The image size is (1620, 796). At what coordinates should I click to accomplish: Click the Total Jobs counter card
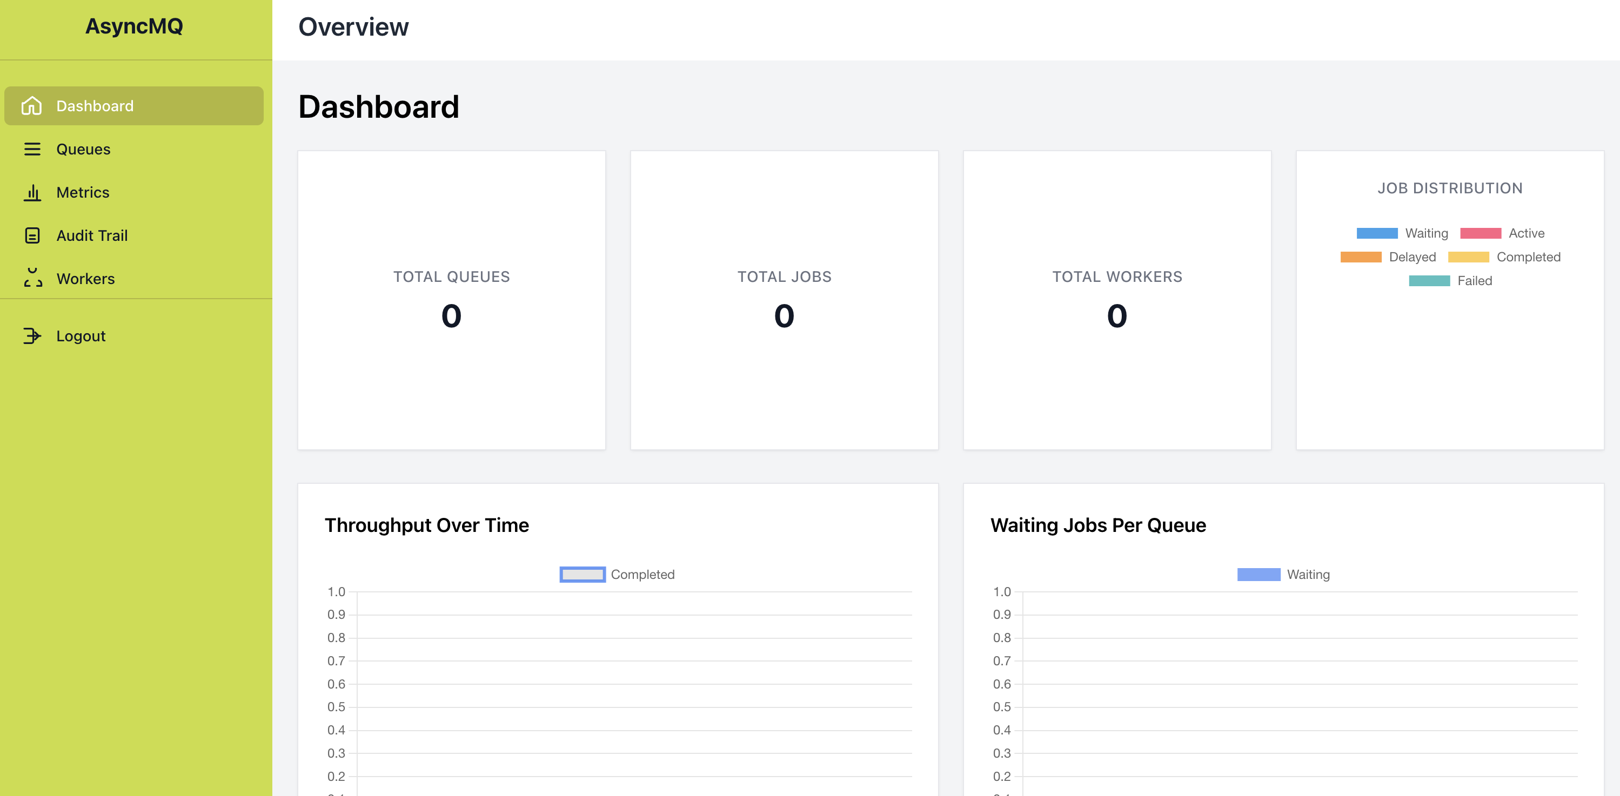tap(784, 300)
